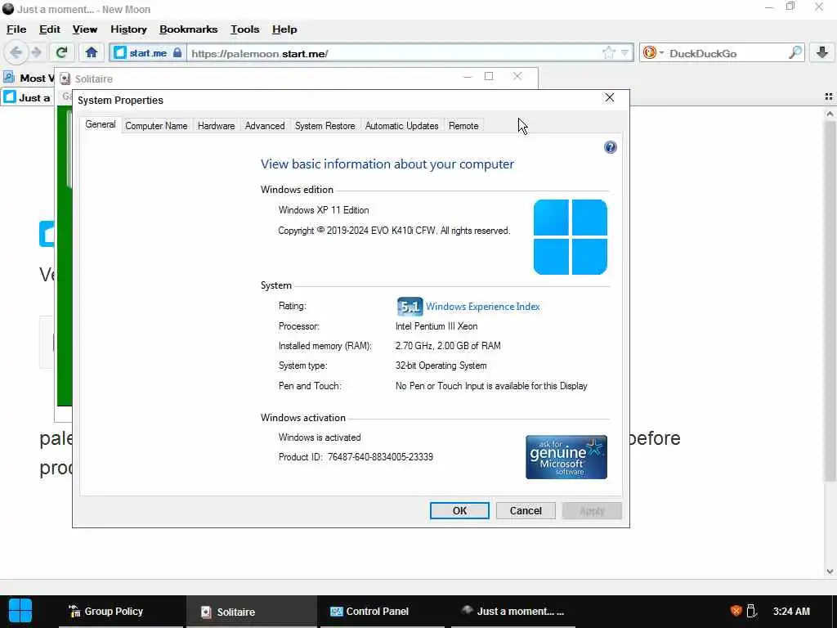Screen dimensions: 837x628
Task: Open the Edit menu
Action: point(50,29)
